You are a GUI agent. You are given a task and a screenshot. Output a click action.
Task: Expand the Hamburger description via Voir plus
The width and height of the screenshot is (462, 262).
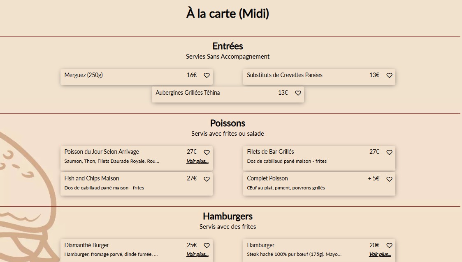coord(380,254)
